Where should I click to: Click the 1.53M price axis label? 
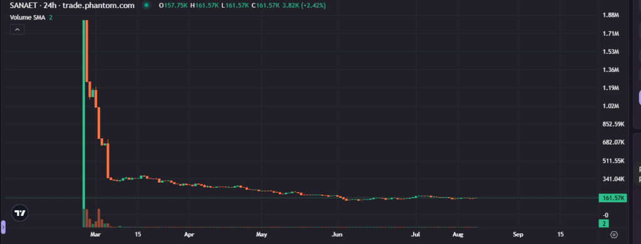(611, 51)
